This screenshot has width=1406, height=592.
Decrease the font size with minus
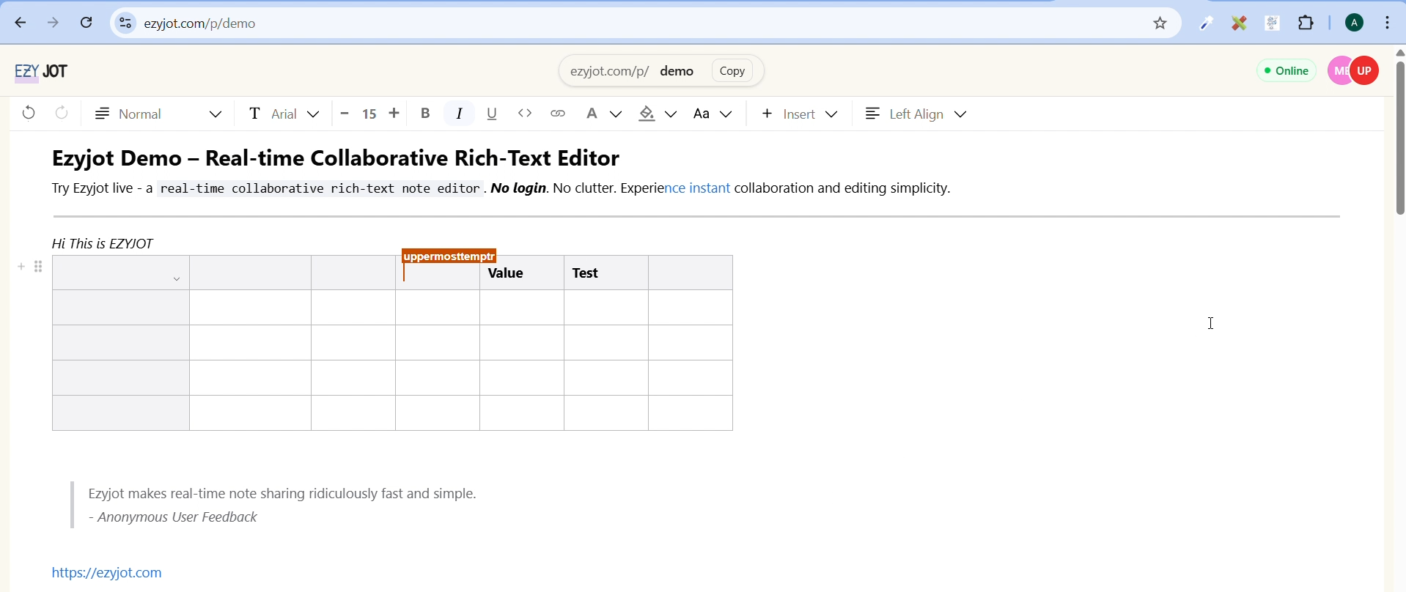point(345,114)
